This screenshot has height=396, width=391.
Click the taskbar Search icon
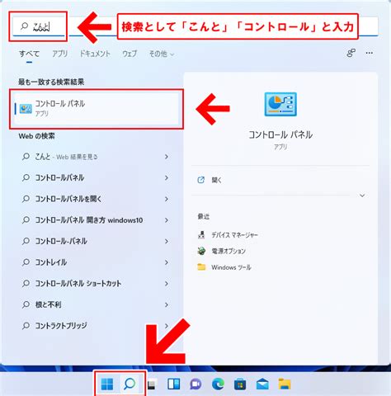[x=130, y=384]
